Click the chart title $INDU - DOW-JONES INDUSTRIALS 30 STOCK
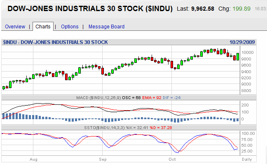Image resolution: width=267 pixels, height=164 pixels. [x=55, y=42]
